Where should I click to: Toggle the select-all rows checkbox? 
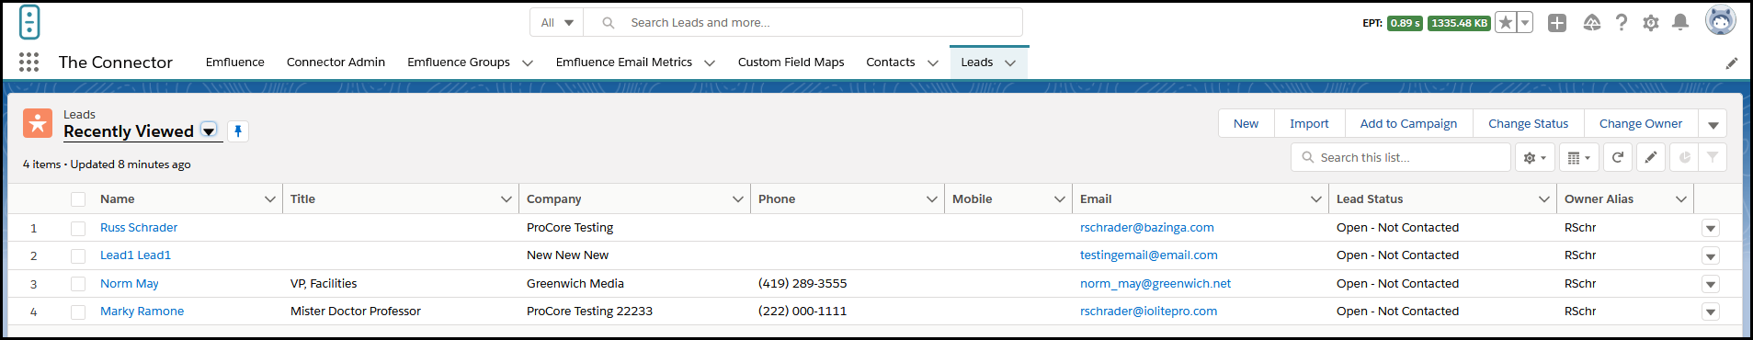coord(78,199)
